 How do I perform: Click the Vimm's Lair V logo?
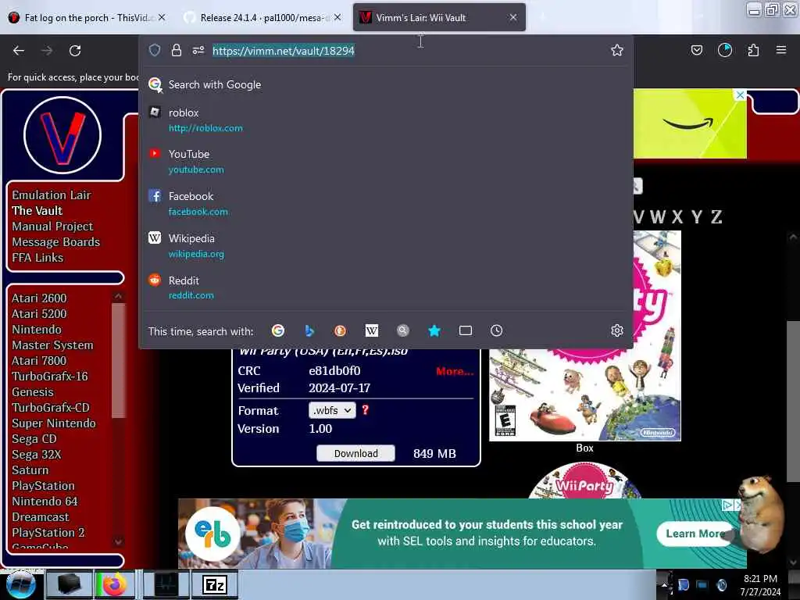(62, 135)
